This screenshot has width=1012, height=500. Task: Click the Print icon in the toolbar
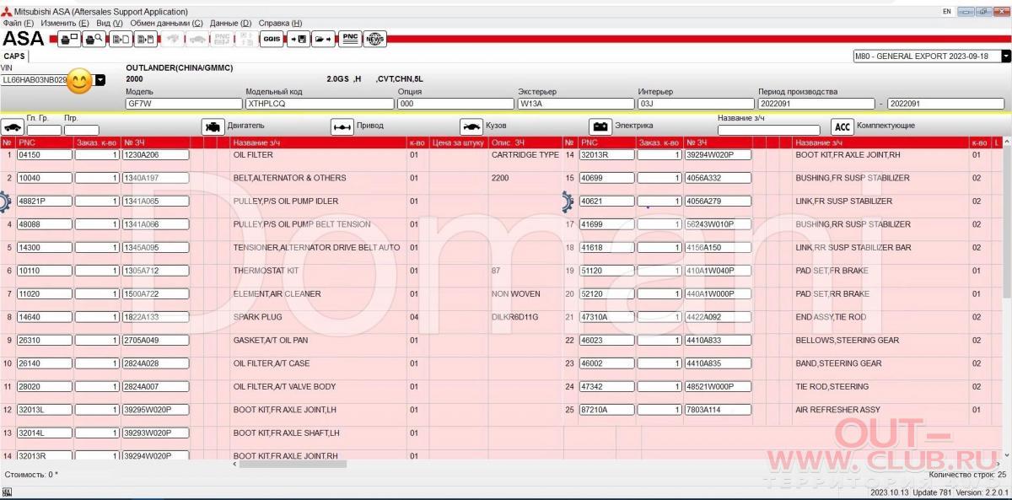69,39
